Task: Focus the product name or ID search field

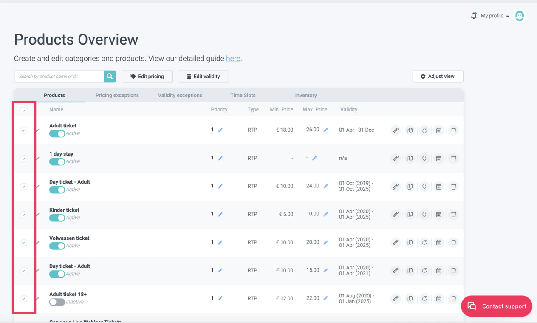Action: click(x=59, y=76)
